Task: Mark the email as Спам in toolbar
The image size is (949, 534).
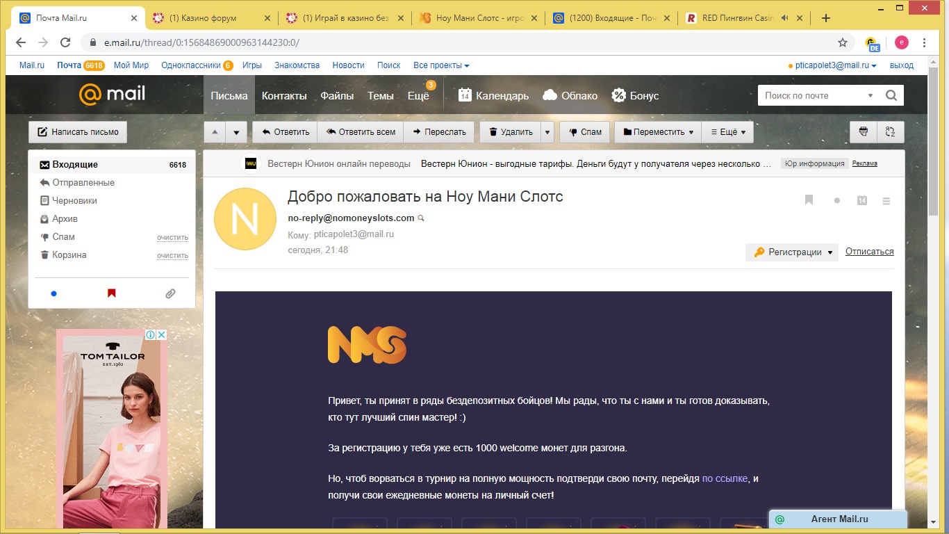Action: tap(585, 132)
